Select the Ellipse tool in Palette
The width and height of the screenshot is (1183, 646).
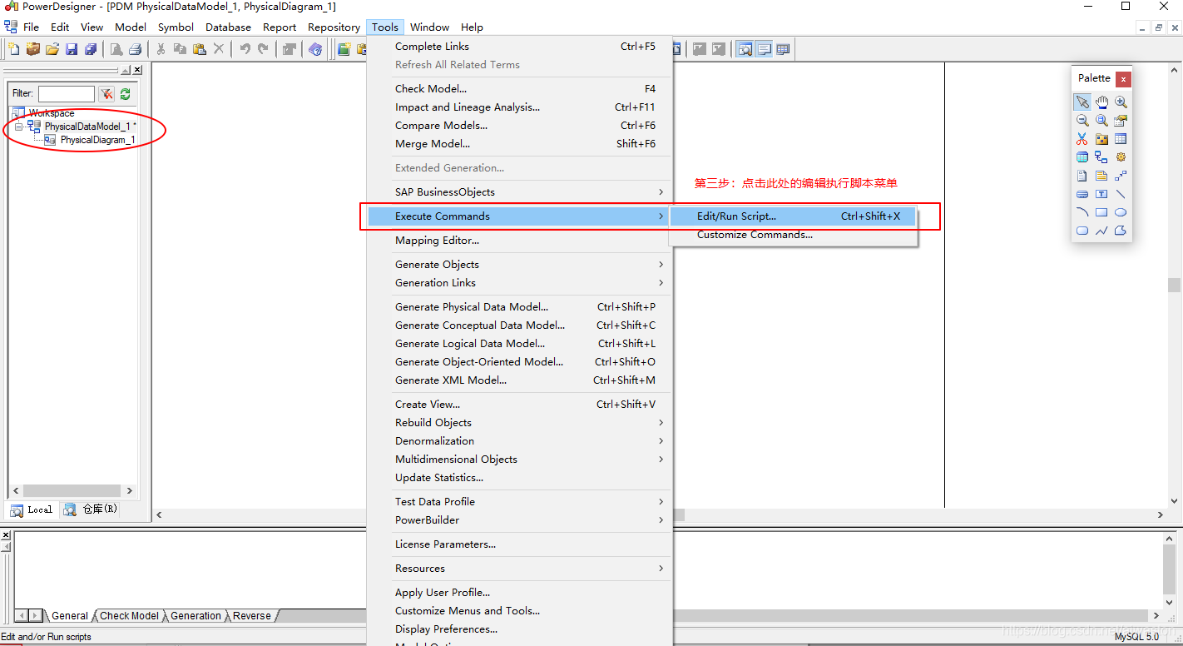tap(1121, 212)
